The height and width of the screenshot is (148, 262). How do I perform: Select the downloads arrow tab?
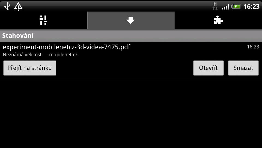click(131, 20)
